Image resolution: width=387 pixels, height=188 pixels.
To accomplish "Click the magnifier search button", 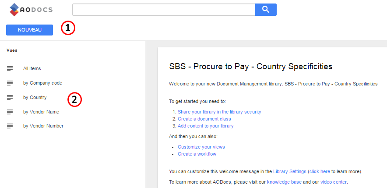I will coord(266,10).
